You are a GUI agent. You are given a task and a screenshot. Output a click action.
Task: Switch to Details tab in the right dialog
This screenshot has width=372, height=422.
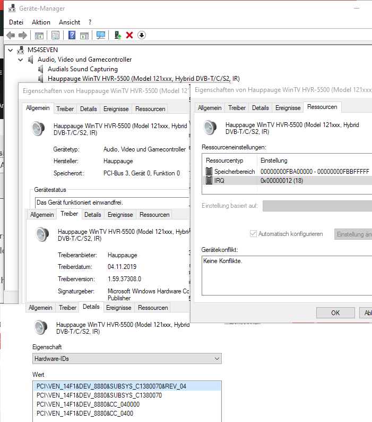261,108
